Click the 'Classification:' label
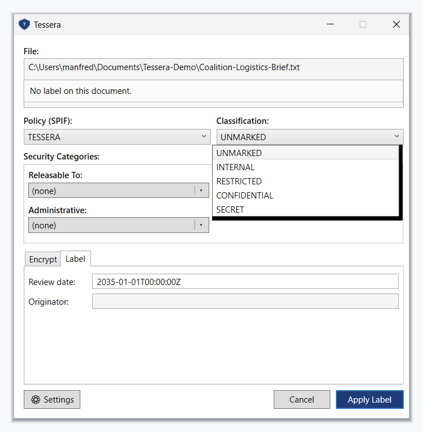The height and width of the screenshot is (432, 423). click(x=243, y=121)
